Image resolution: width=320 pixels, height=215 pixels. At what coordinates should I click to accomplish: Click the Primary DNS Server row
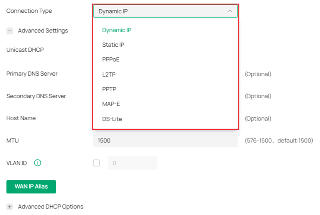coord(32,74)
